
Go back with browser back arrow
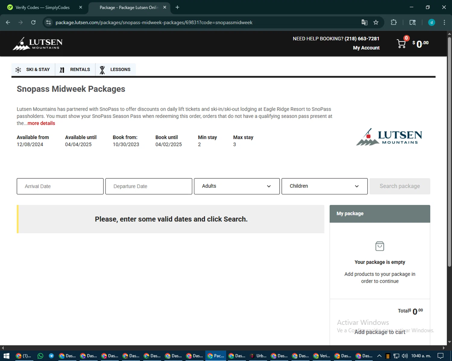click(x=8, y=22)
